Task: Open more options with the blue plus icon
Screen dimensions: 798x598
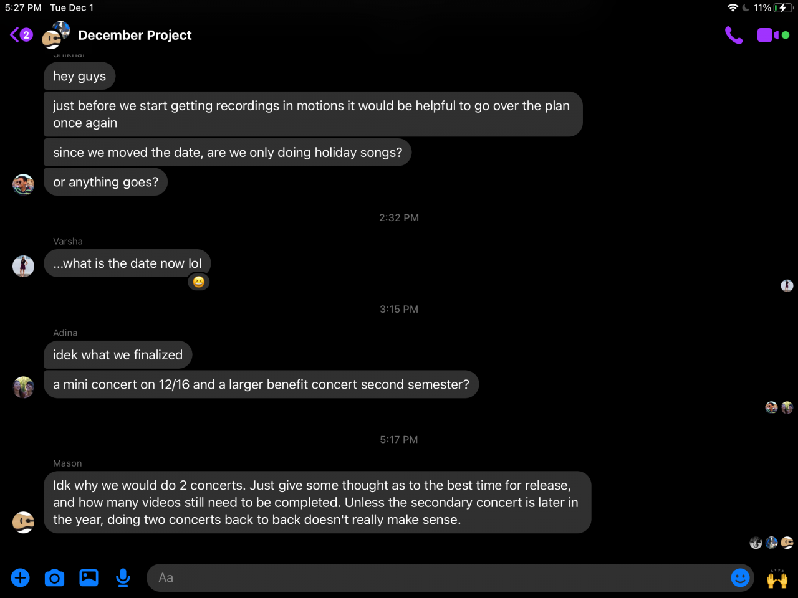Action: [x=21, y=578]
